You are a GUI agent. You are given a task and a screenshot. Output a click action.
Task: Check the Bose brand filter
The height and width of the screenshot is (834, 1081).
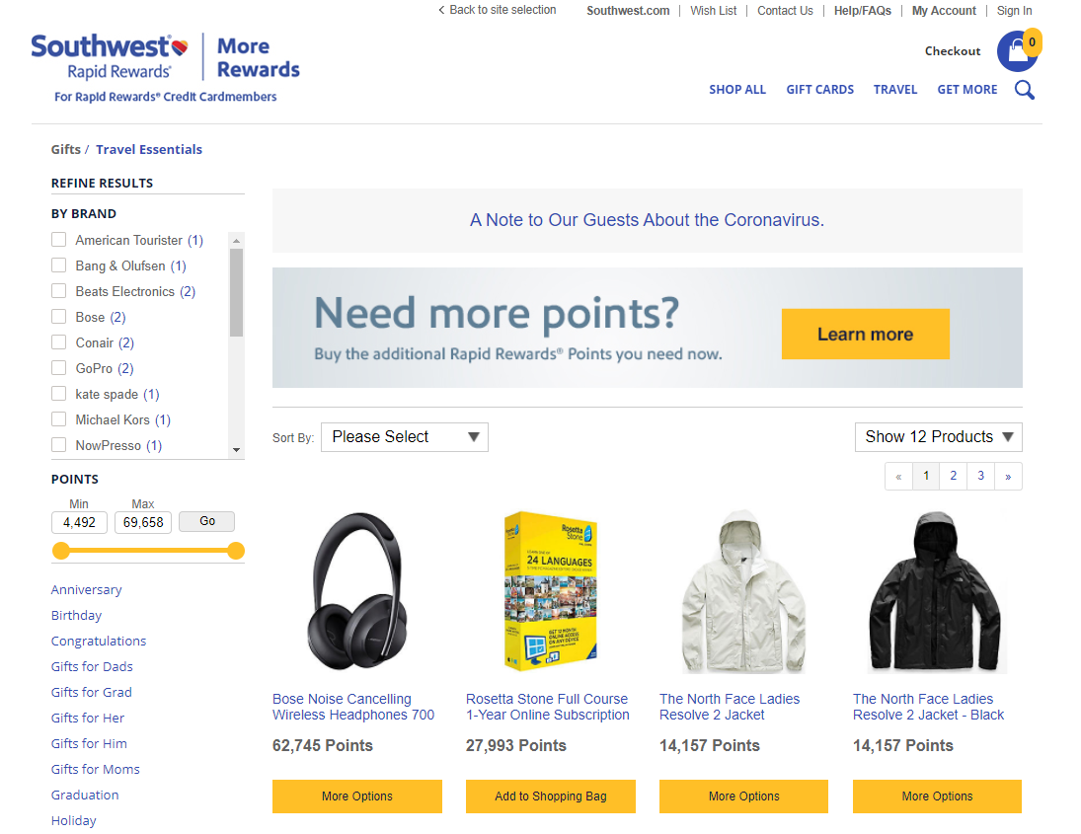tap(59, 317)
